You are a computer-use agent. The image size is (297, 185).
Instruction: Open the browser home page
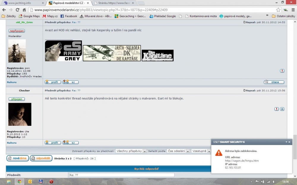(24, 10)
